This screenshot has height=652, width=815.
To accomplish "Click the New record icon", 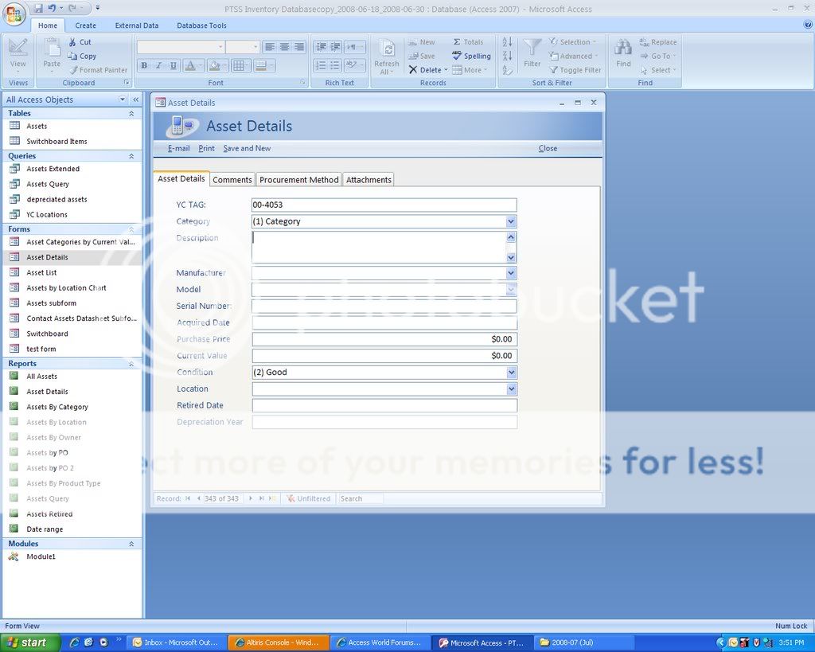I will [x=413, y=42].
